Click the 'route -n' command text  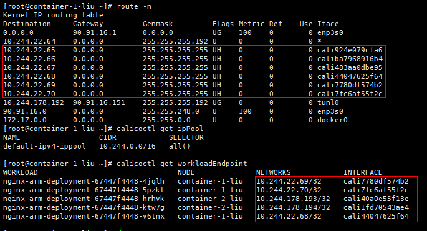[134, 6]
